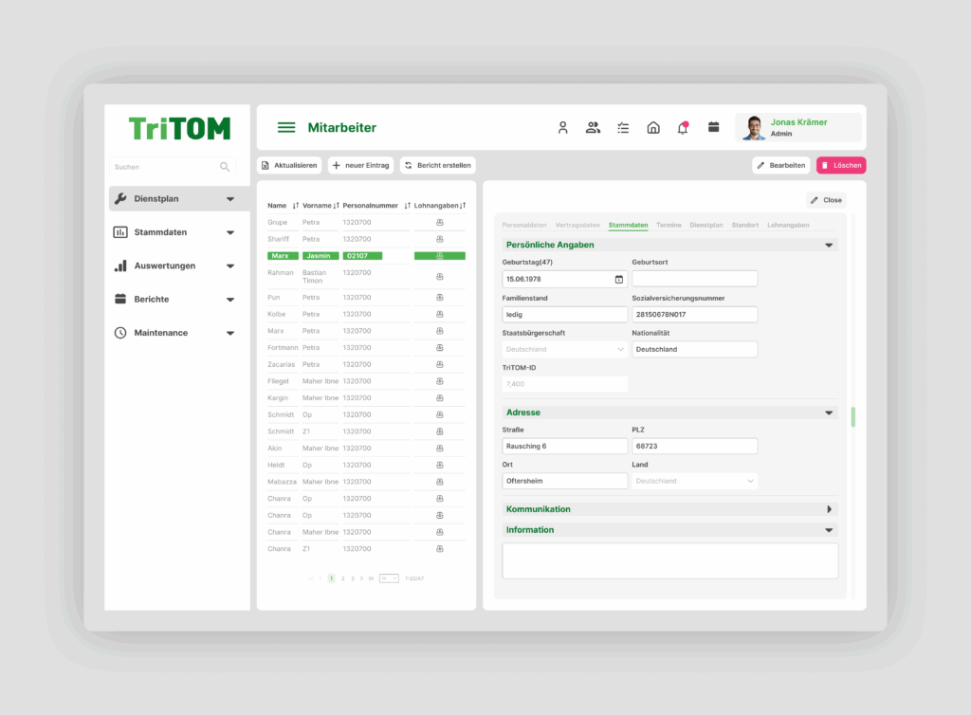Collapse the Persönliche Angaben section
Image resolution: width=971 pixels, height=715 pixels.
click(x=830, y=245)
